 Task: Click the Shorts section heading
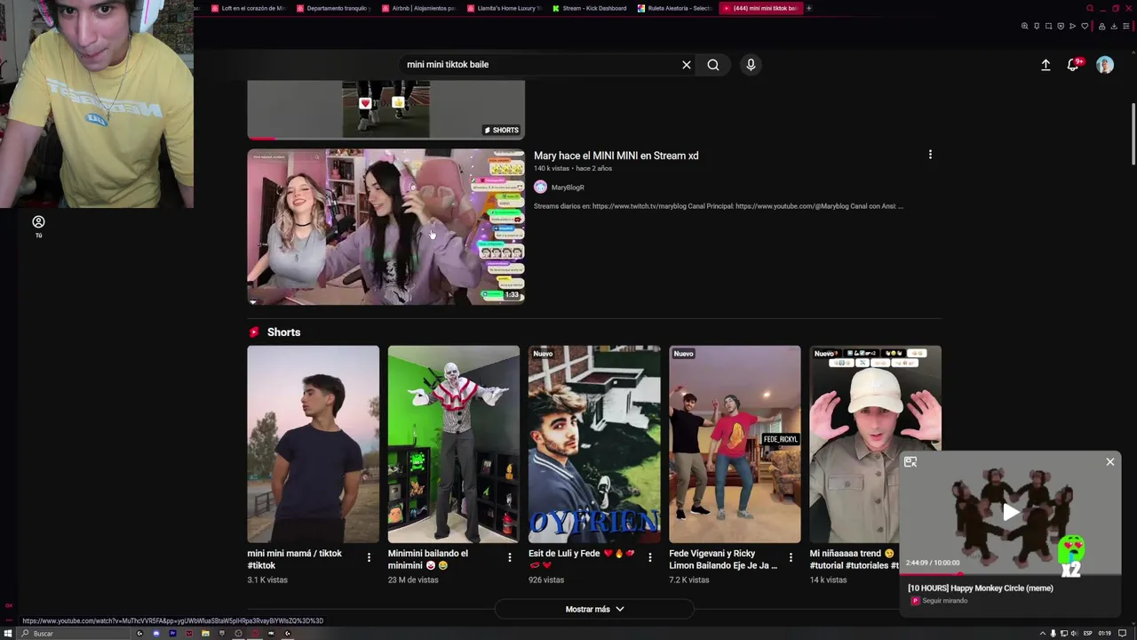283,332
